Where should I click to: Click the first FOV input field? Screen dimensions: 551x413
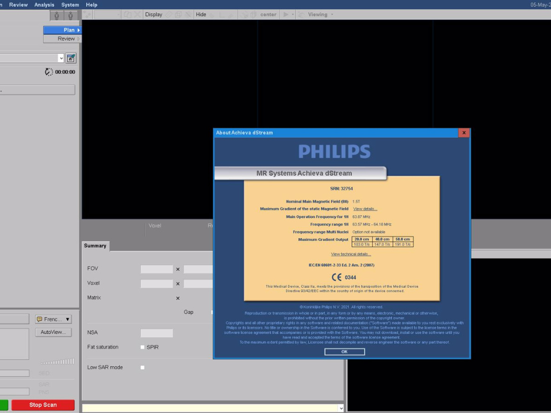(157, 269)
